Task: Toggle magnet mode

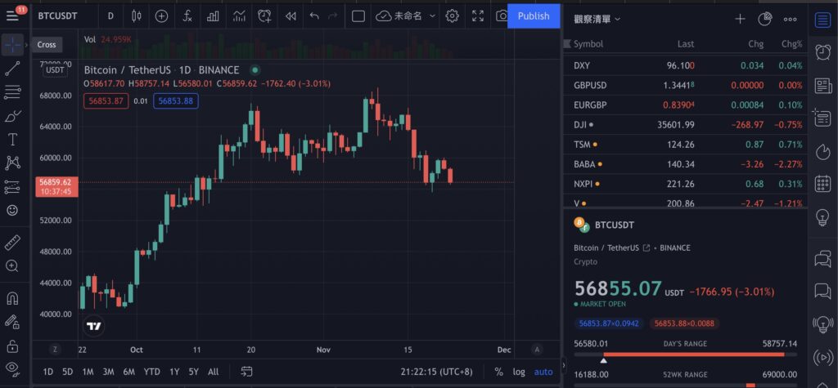Action: [12, 298]
